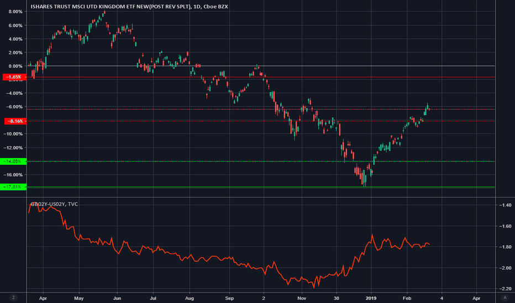This screenshot has height=303, width=515.
Task: Select the green -14.08% price label
Action: point(13,161)
